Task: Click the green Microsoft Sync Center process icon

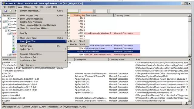Action: (14, 48)
